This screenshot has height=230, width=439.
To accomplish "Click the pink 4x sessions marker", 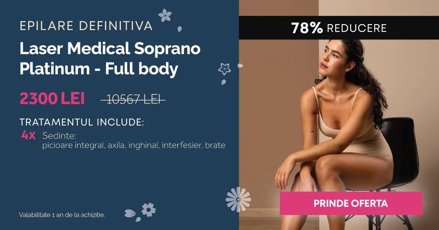I will (28, 135).
